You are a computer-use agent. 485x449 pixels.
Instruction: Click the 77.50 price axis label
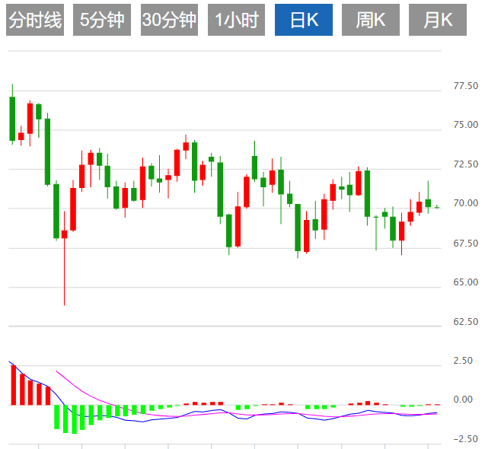coord(466,86)
